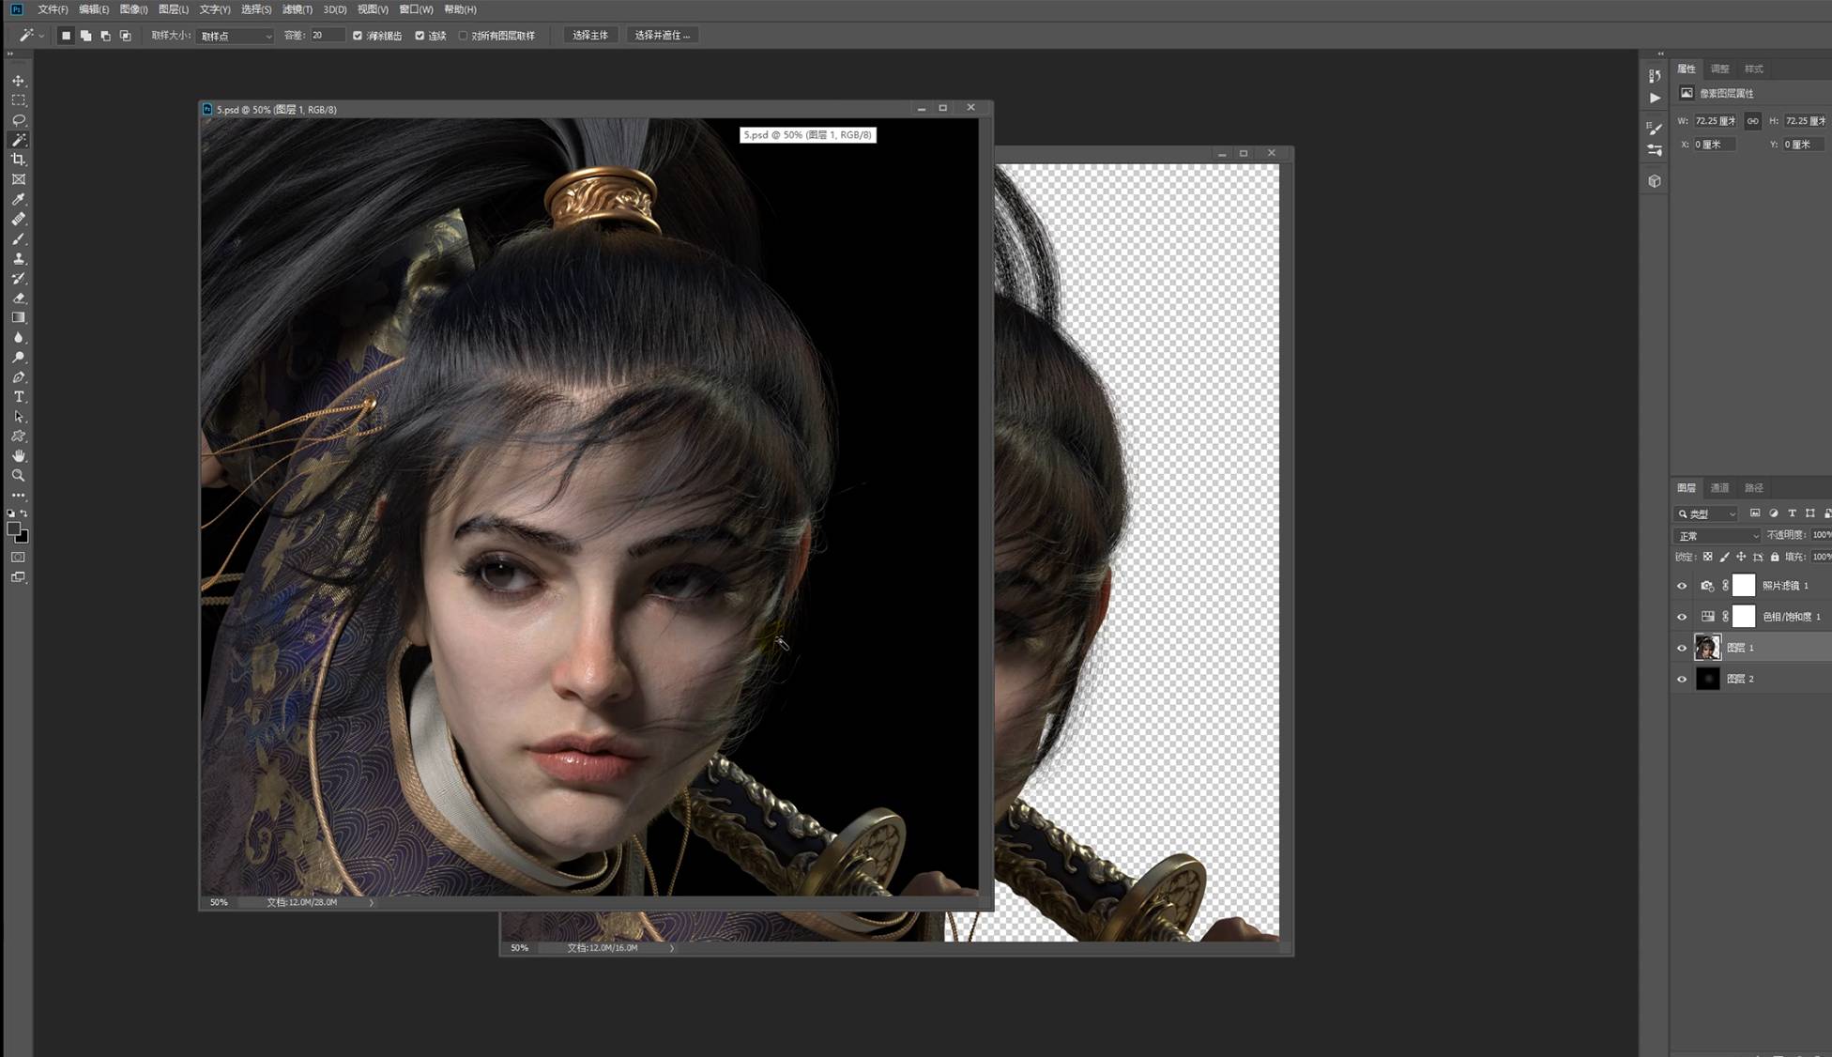Viewport: 1832px width, 1057px height.
Task: Select the Eraser tool
Action: tap(18, 298)
